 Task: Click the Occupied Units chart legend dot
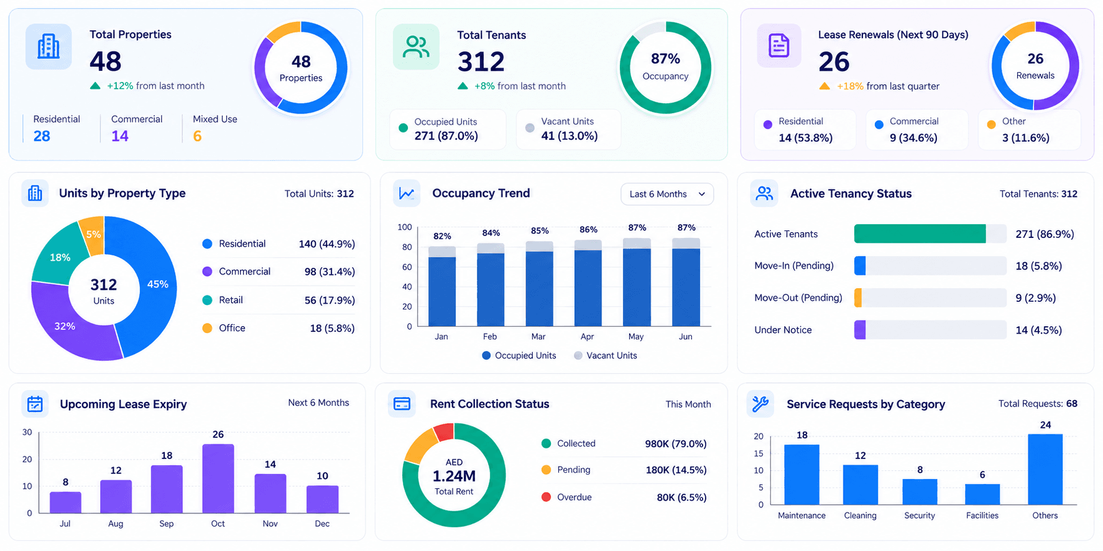pyautogui.click(x=486, y=355)
